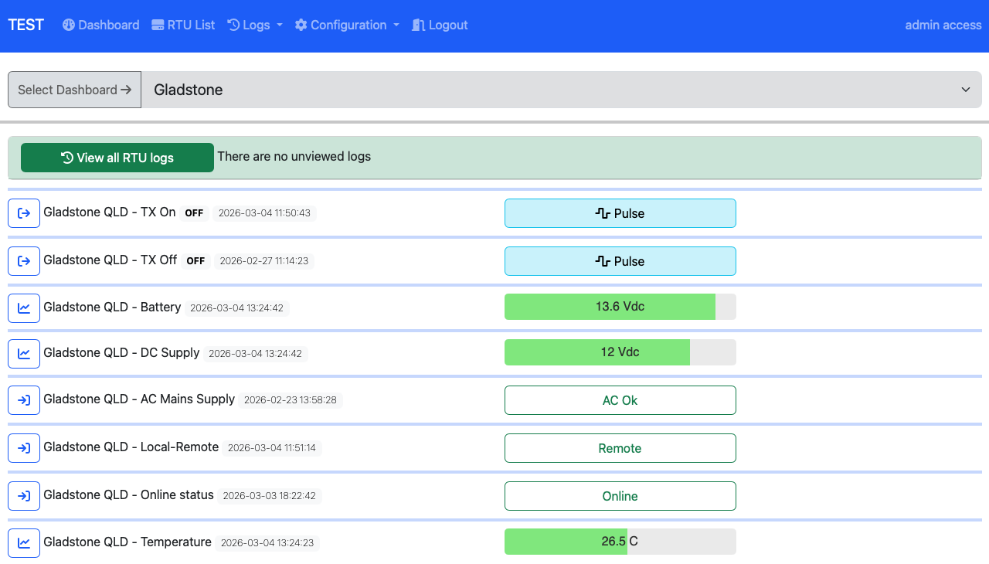Screen dimensions: 989x564
Task: Log out using the Logout link
Action: point(440,25)
